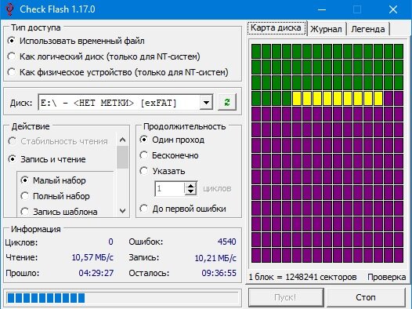Decrease cycle count with down spinner
The width and height of the screenshot is (412, 309).
[x=191, y=191]
